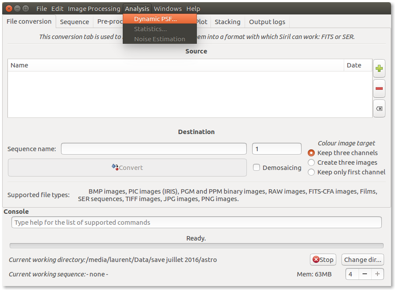This screenshot has width=395, height=290.
Task: Increase thread count with plus button
Action: pos(377,274)
